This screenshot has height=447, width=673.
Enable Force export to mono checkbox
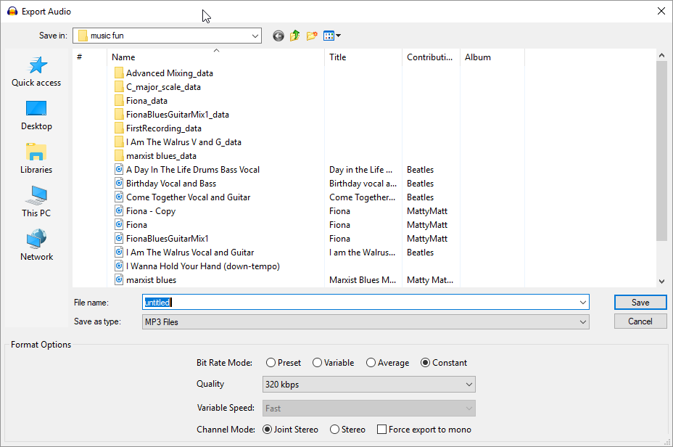click(x=381, y=430)
